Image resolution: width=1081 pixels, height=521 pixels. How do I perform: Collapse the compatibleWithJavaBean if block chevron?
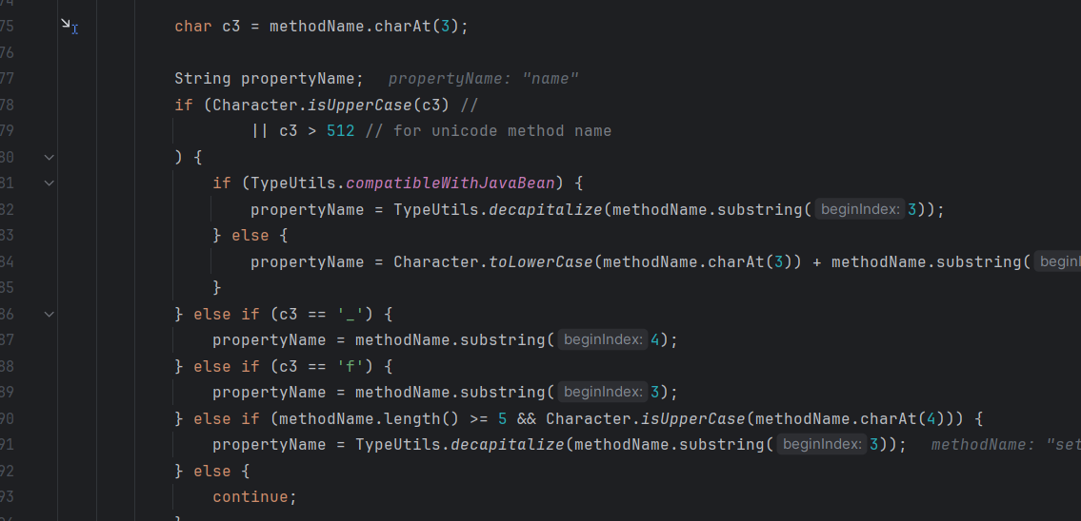coord(50,183)
